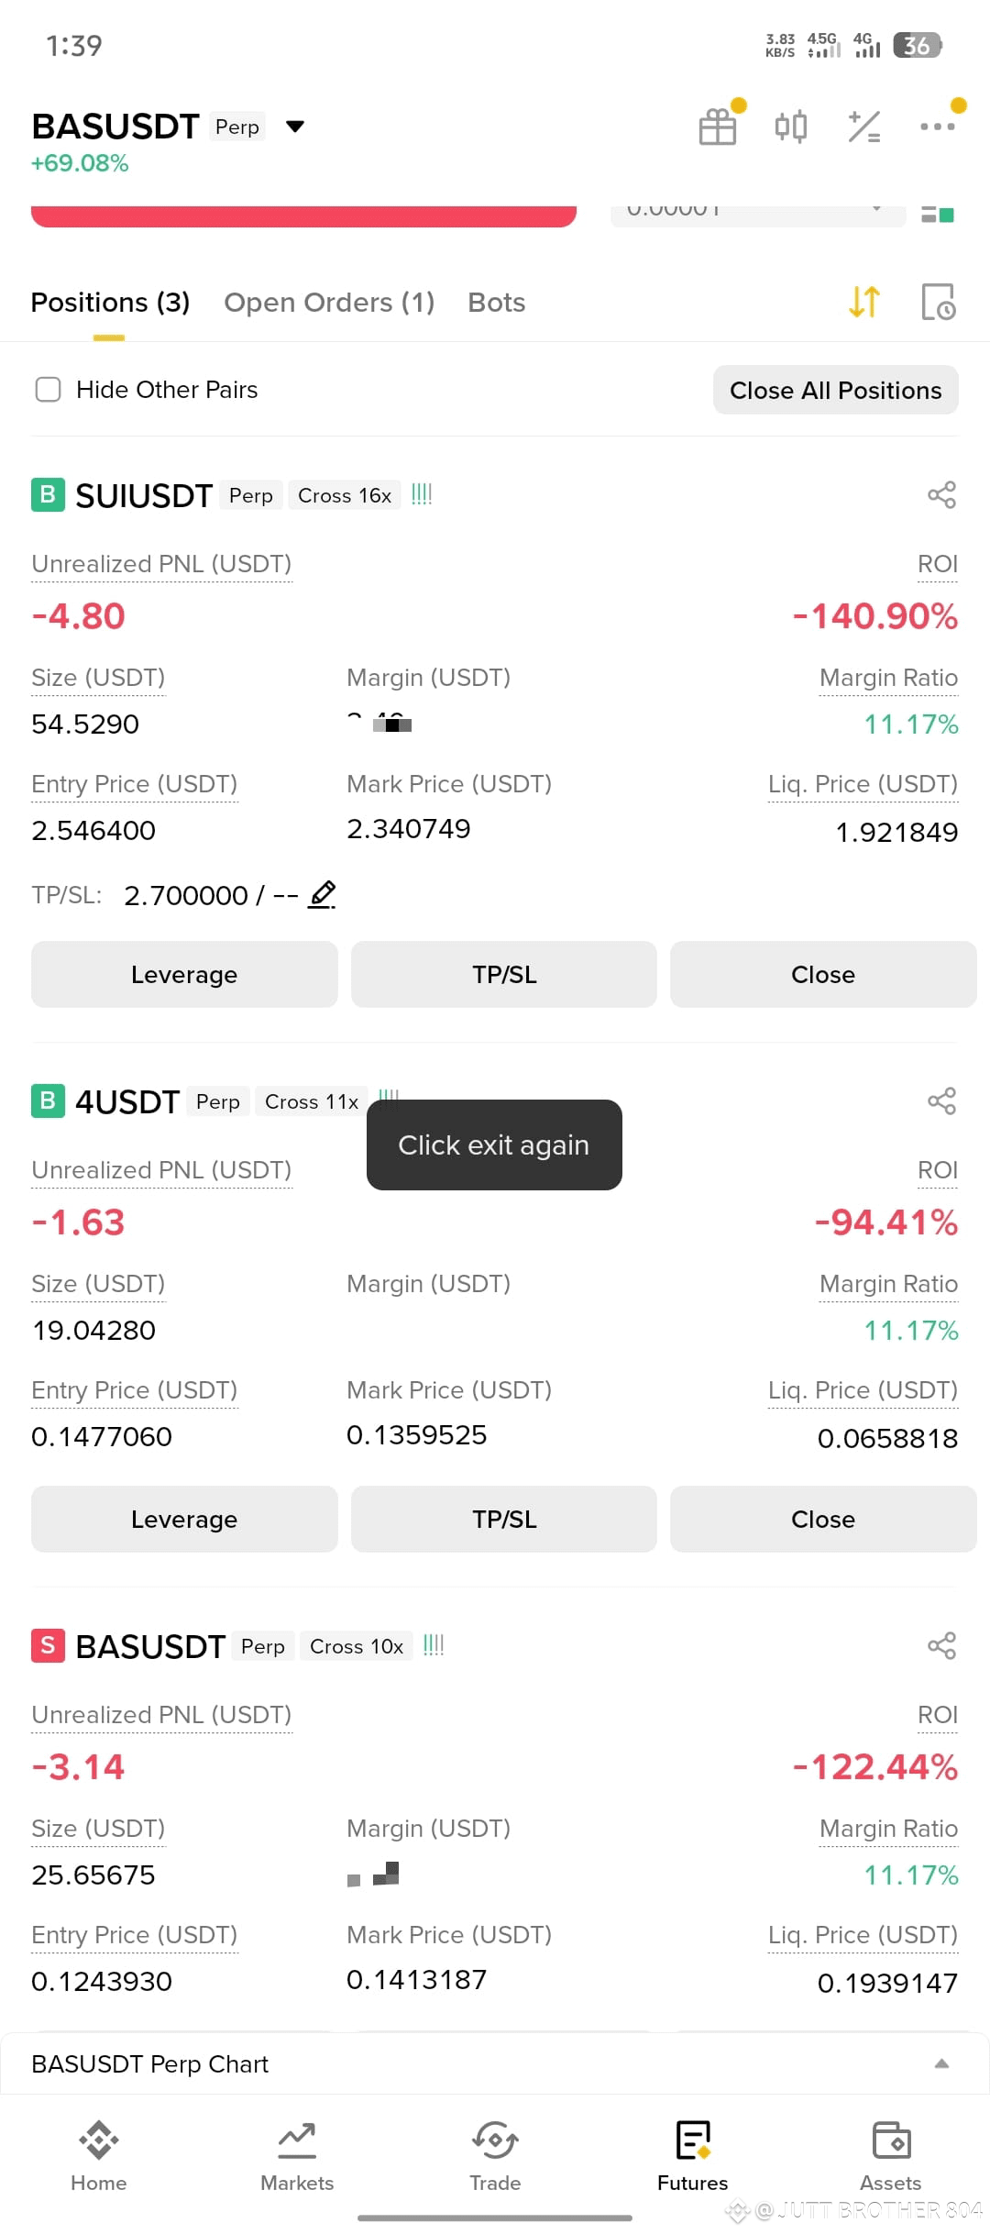Toggle the order book layout icon
990x2234 pixels.
point(938,215)
